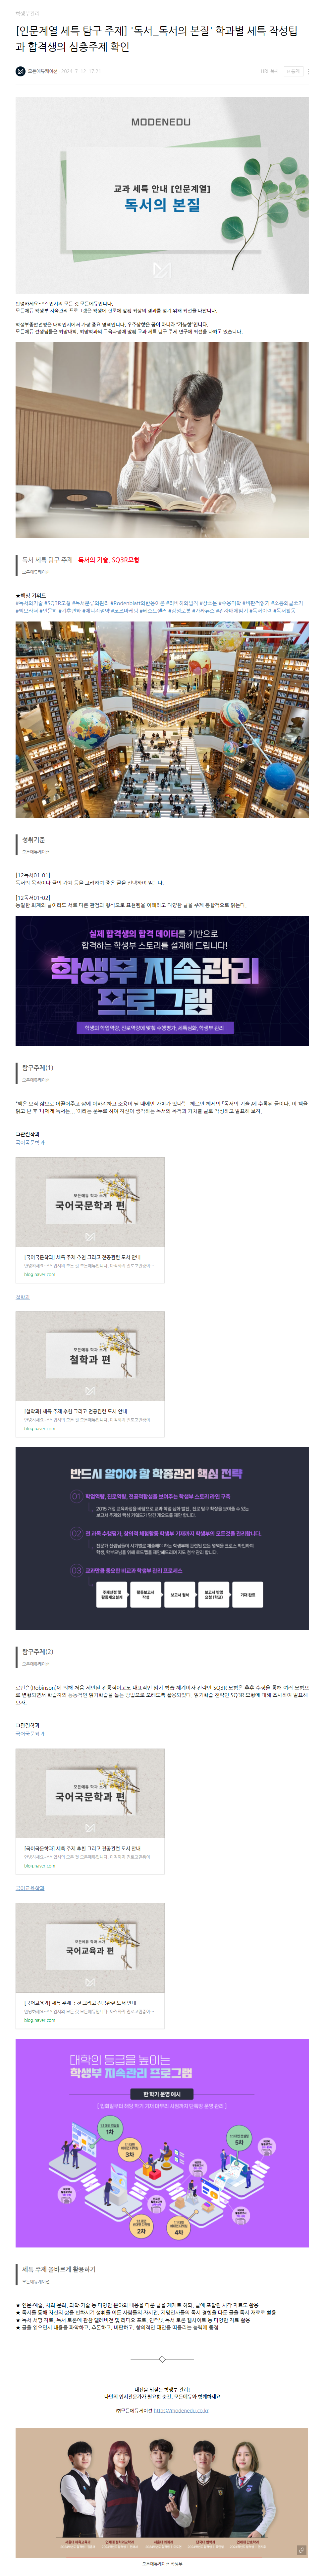Click the 모든에듀케이션 author name

pos(43,71)
